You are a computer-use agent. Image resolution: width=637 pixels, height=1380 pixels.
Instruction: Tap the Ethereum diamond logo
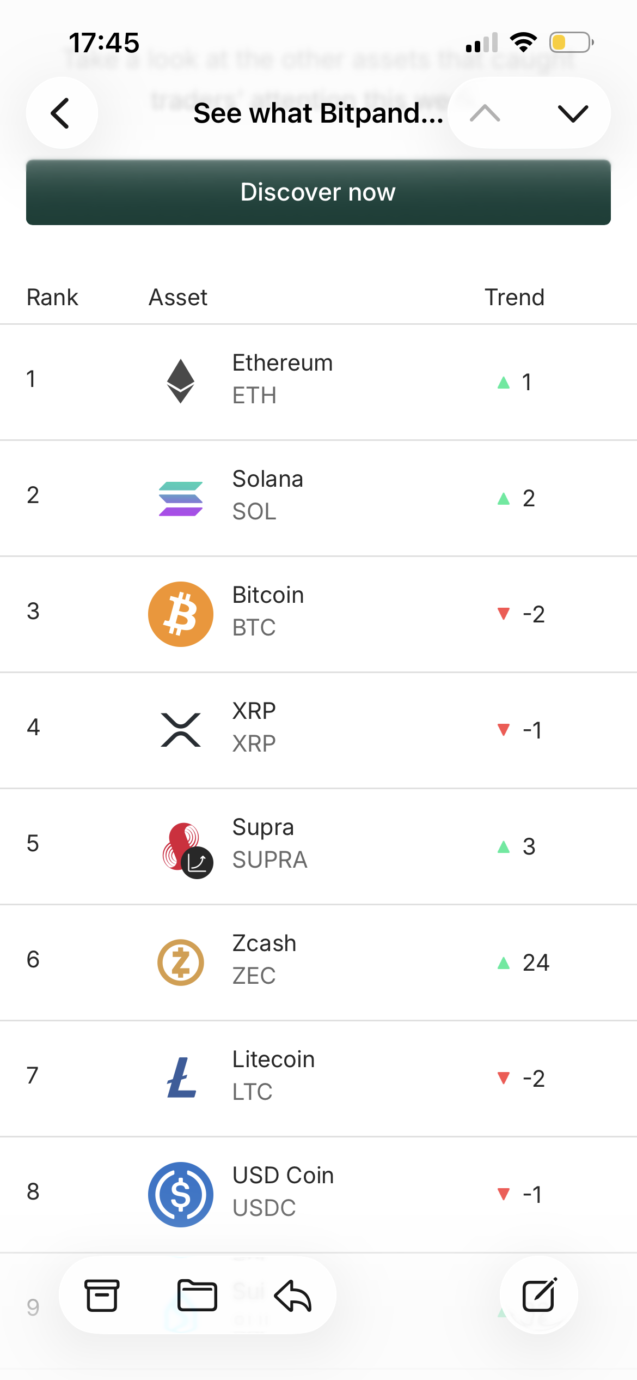181,381
